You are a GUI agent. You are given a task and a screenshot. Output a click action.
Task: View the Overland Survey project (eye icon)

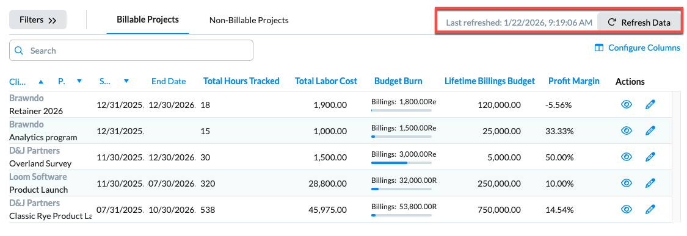coord(627,157)
